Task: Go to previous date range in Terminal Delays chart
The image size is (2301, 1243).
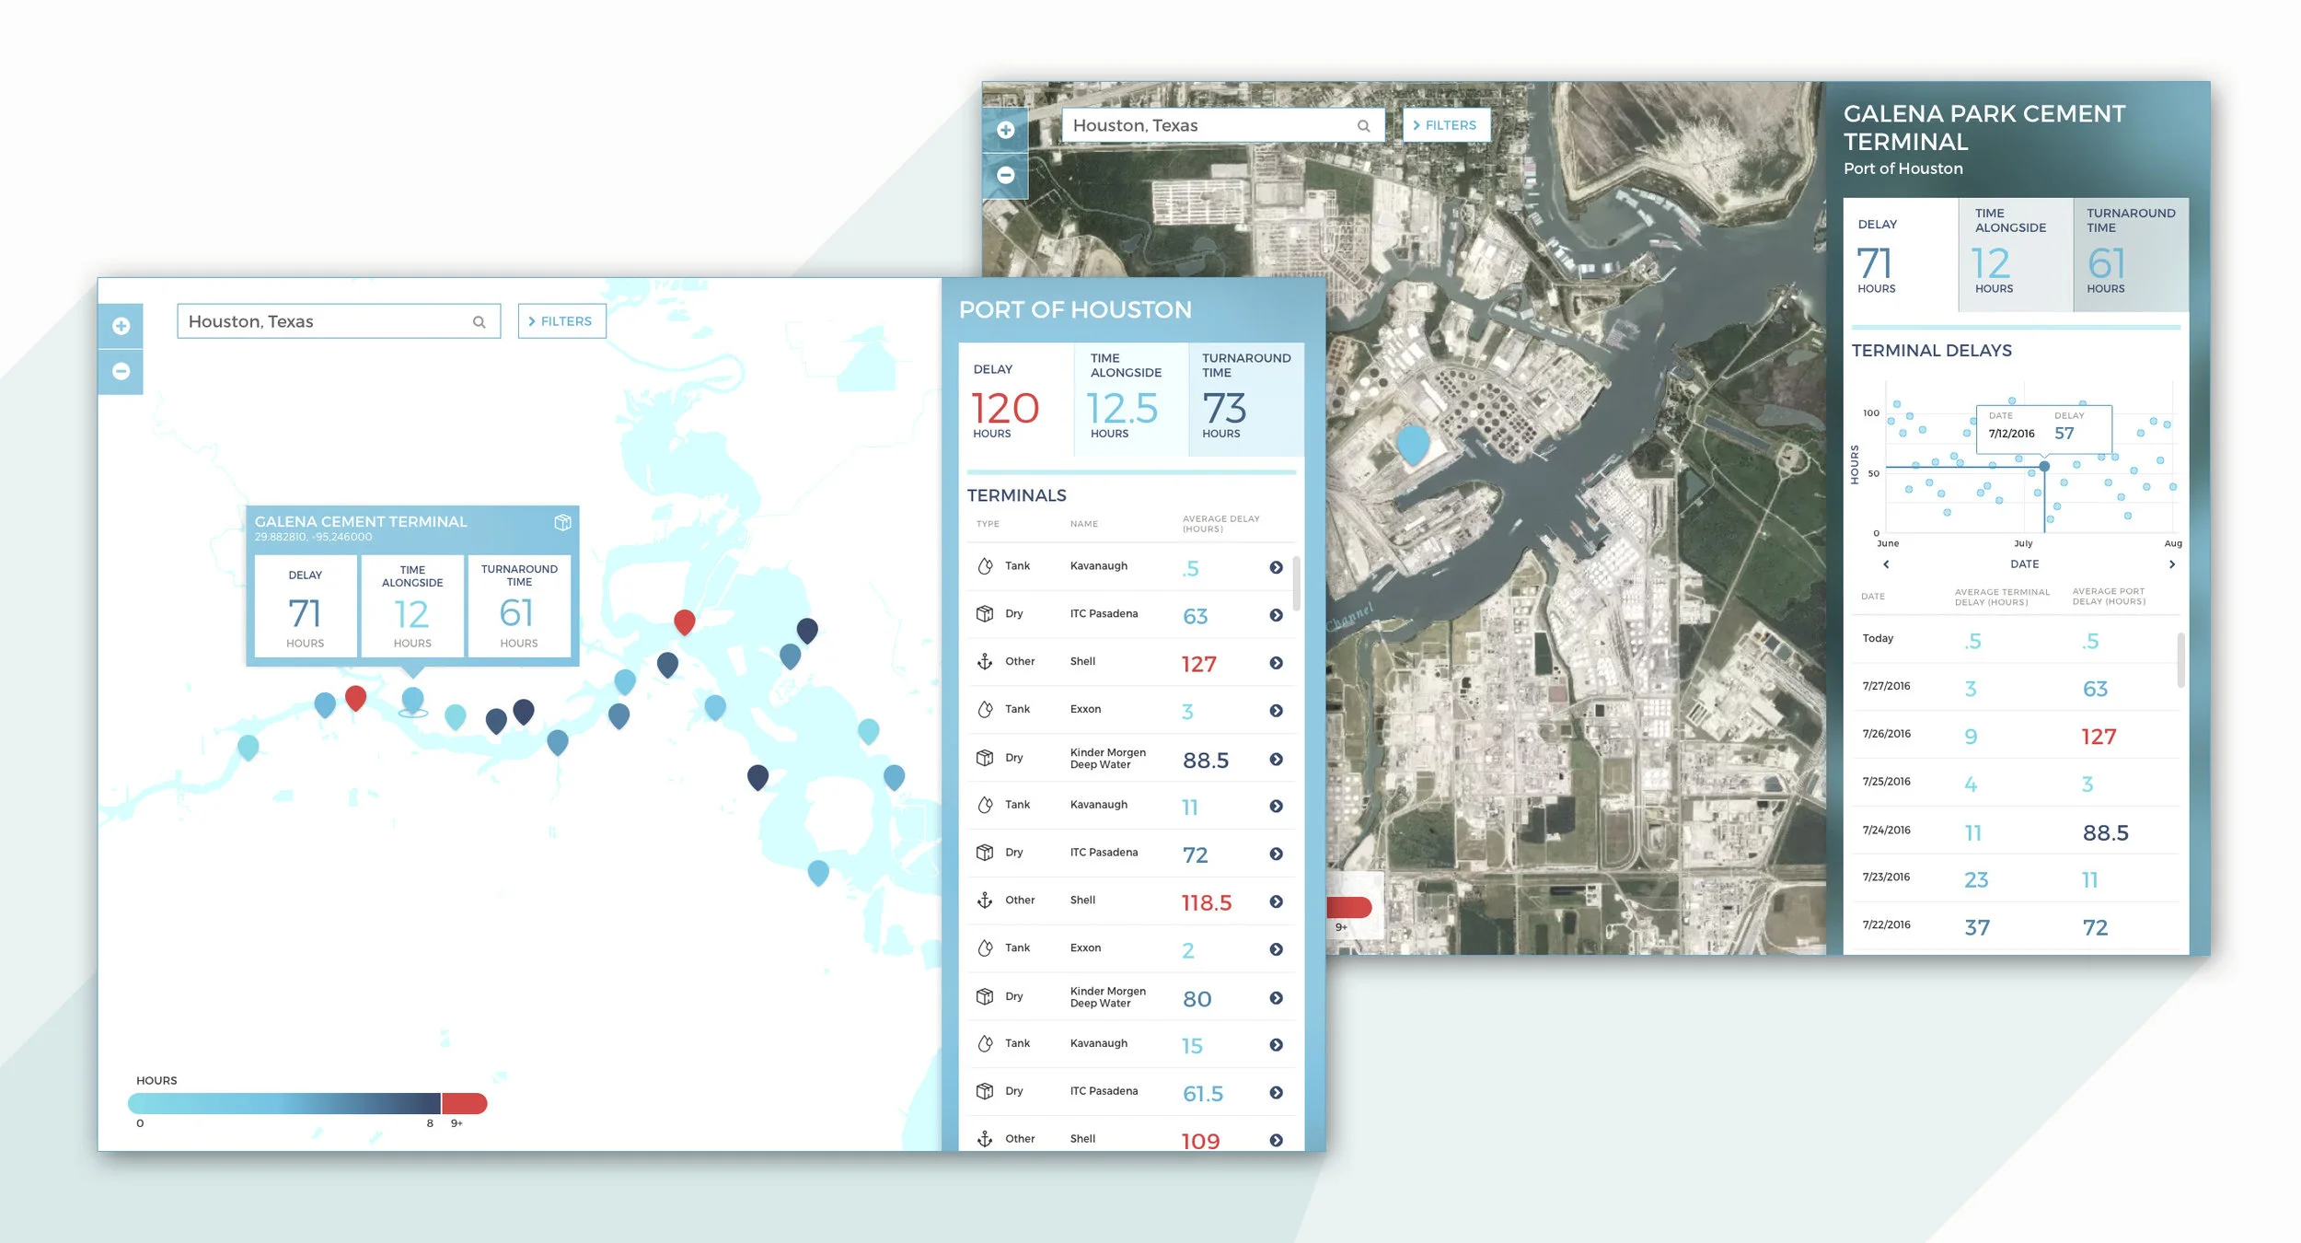Action: click(x=1886, y=564)
